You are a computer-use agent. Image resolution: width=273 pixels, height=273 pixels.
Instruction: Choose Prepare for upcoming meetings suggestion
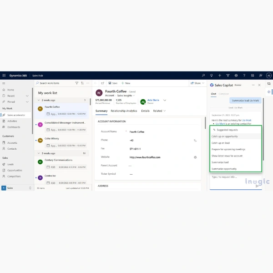pyautogui.click(x=236, y=149)
